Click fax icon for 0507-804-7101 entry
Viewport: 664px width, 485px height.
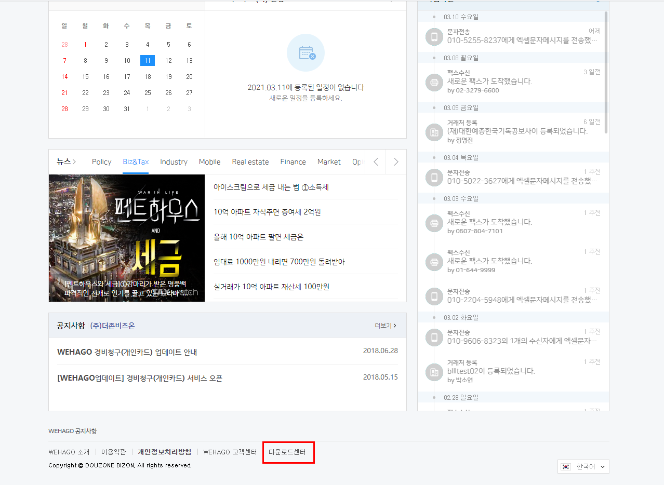434,223
